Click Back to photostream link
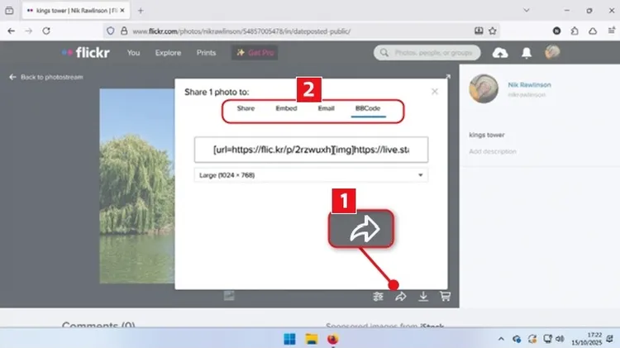The width and height of the screenshot is (620, 348). (41, 77)
